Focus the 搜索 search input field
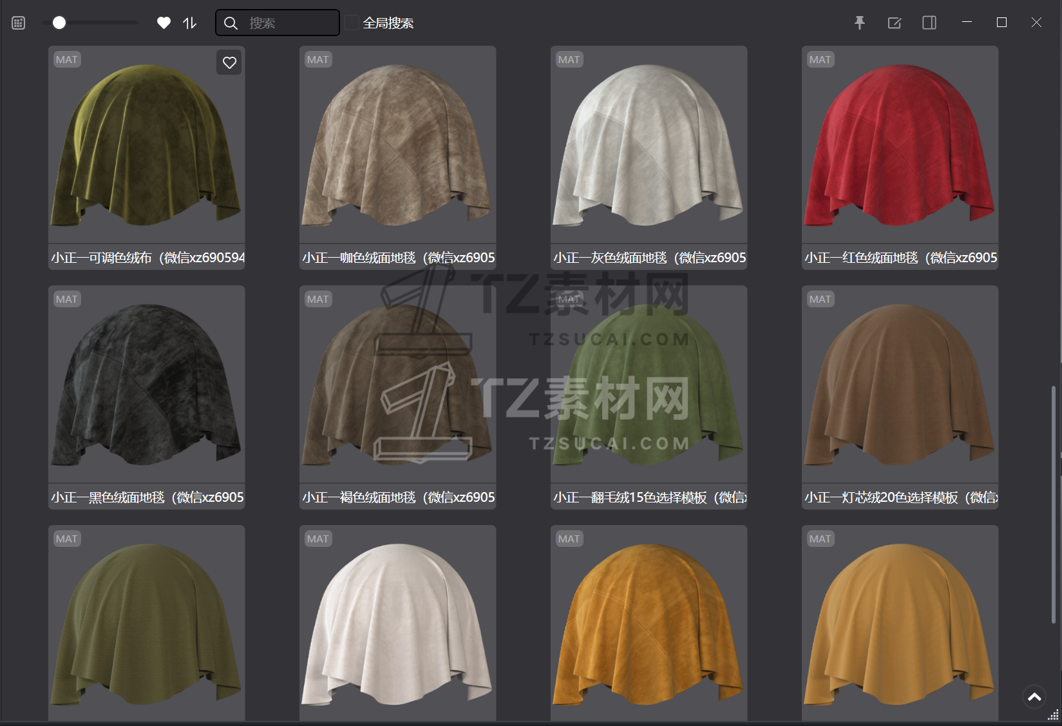 pos(278,23)
